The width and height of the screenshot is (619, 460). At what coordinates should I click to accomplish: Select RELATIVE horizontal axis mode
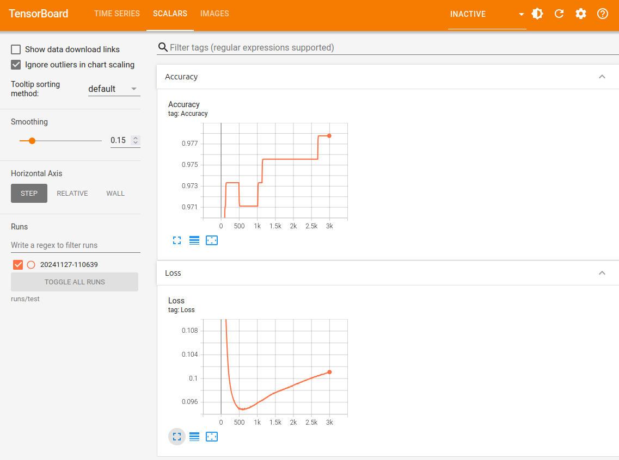[72, 194]
